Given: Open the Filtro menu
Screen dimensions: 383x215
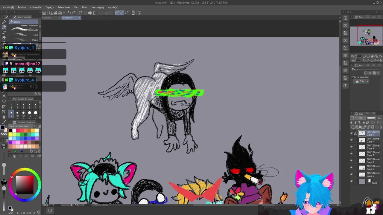Looking at the screenshot, I should [85, 7].
